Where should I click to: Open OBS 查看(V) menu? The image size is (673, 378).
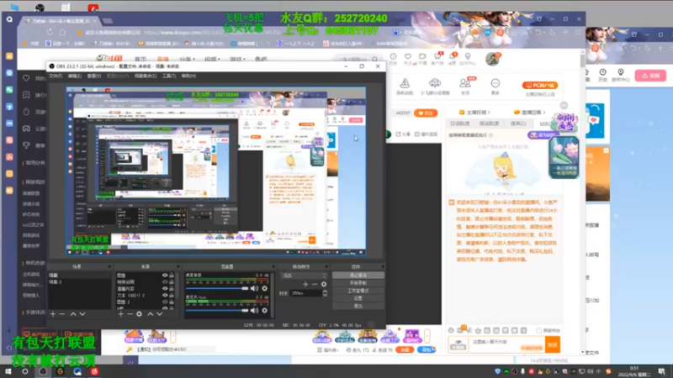(93, 76)
